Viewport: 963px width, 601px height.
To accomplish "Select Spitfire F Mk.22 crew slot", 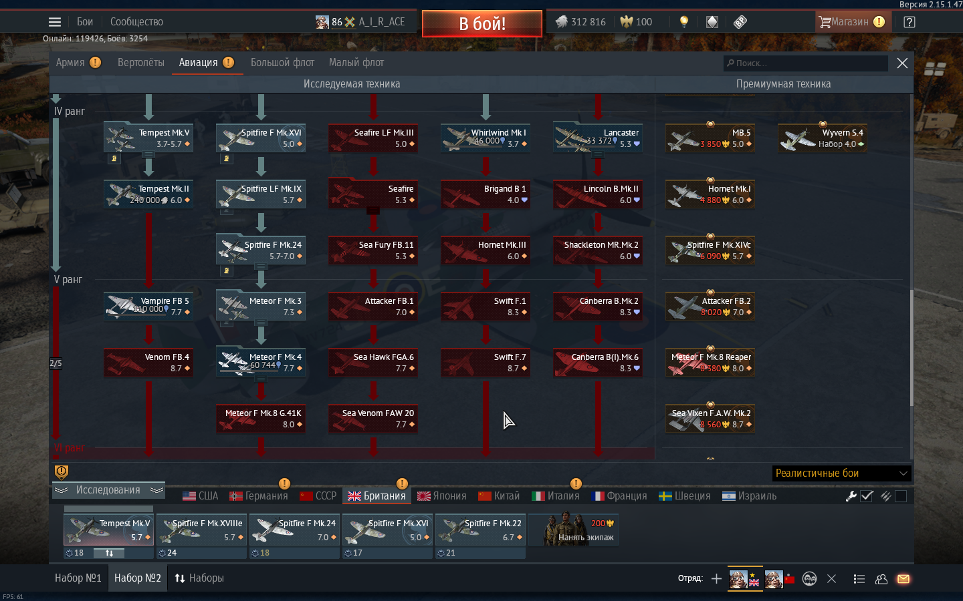I will [480, 530].
